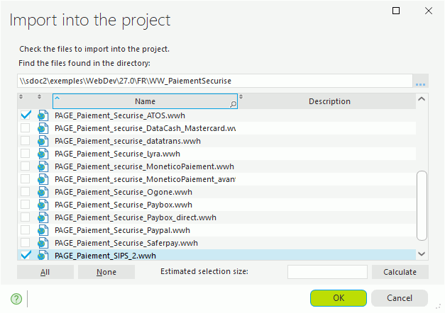445x313 pixels.
Task: Click the Paypal page file icon
Action: 43,230
